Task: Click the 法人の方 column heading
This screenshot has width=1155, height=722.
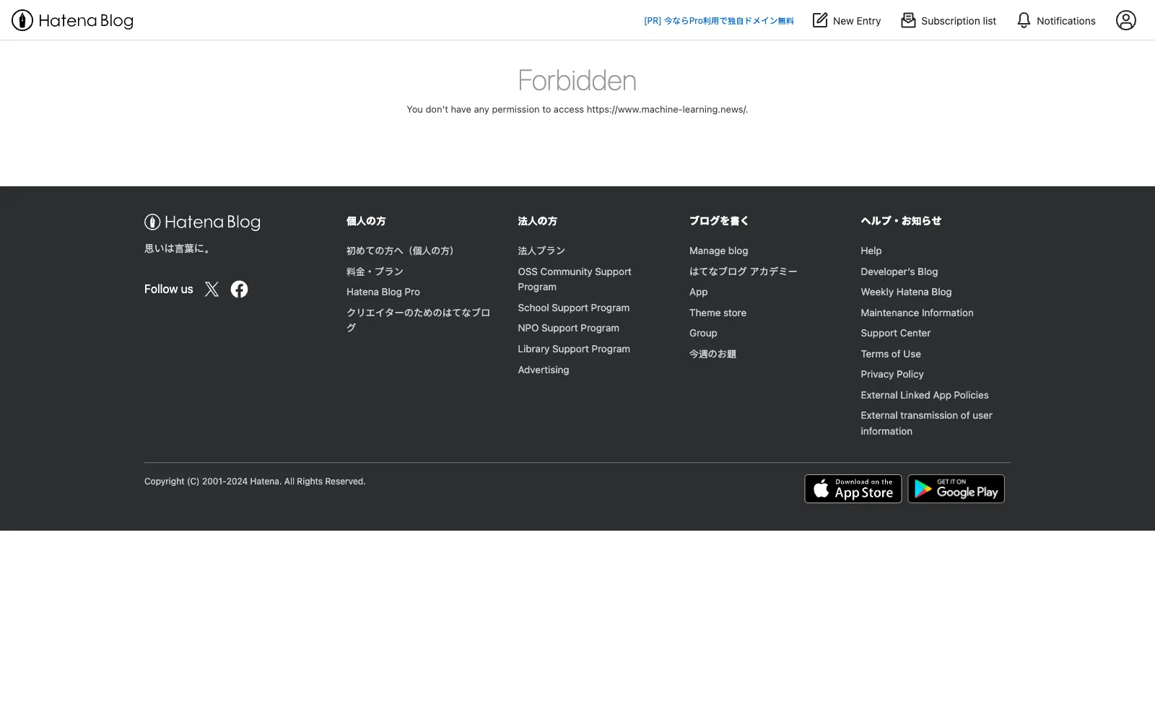Action: click(x=538, y=221)
